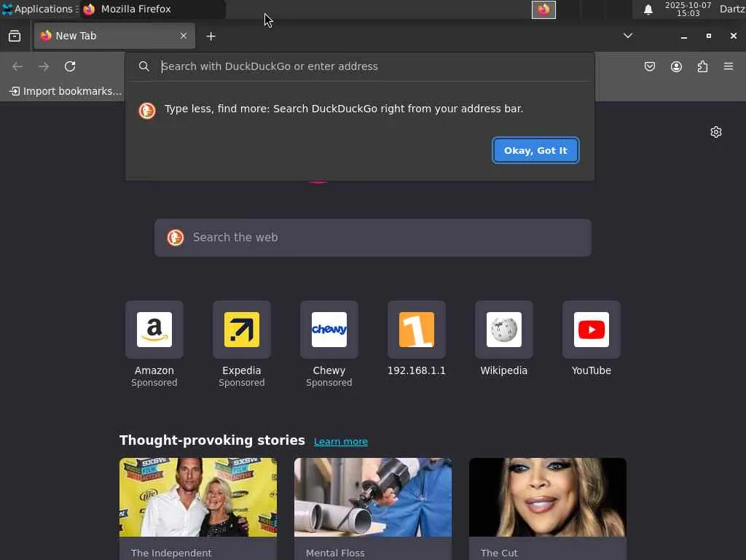Close the New Tab tab

tap(183, 36)
